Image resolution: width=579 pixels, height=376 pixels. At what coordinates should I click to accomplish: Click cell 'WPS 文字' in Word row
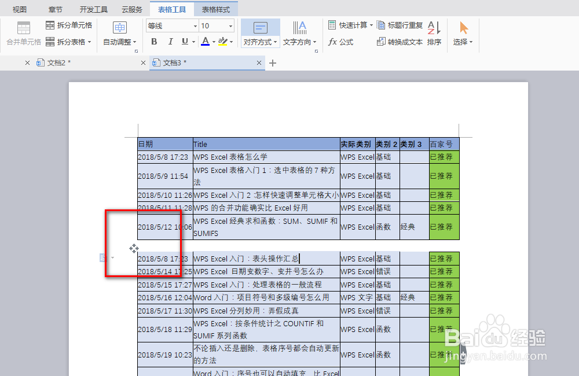(357, 297)
